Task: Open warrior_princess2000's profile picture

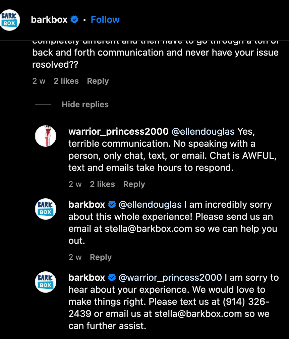Action: pyautogui.click(x=46, y=136)
